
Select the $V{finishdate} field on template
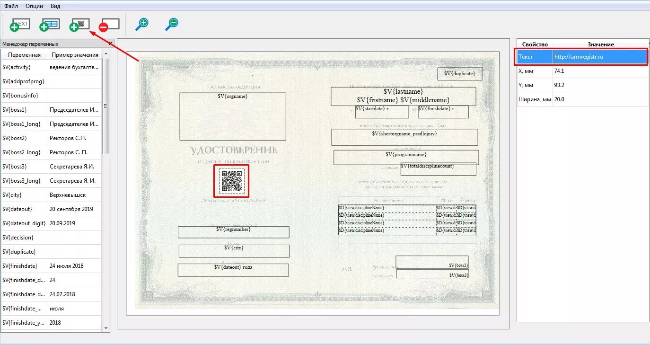tap(443, 112)
